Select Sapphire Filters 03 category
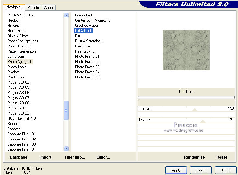This screenshot has height=175, width=238. click(21, 144)
